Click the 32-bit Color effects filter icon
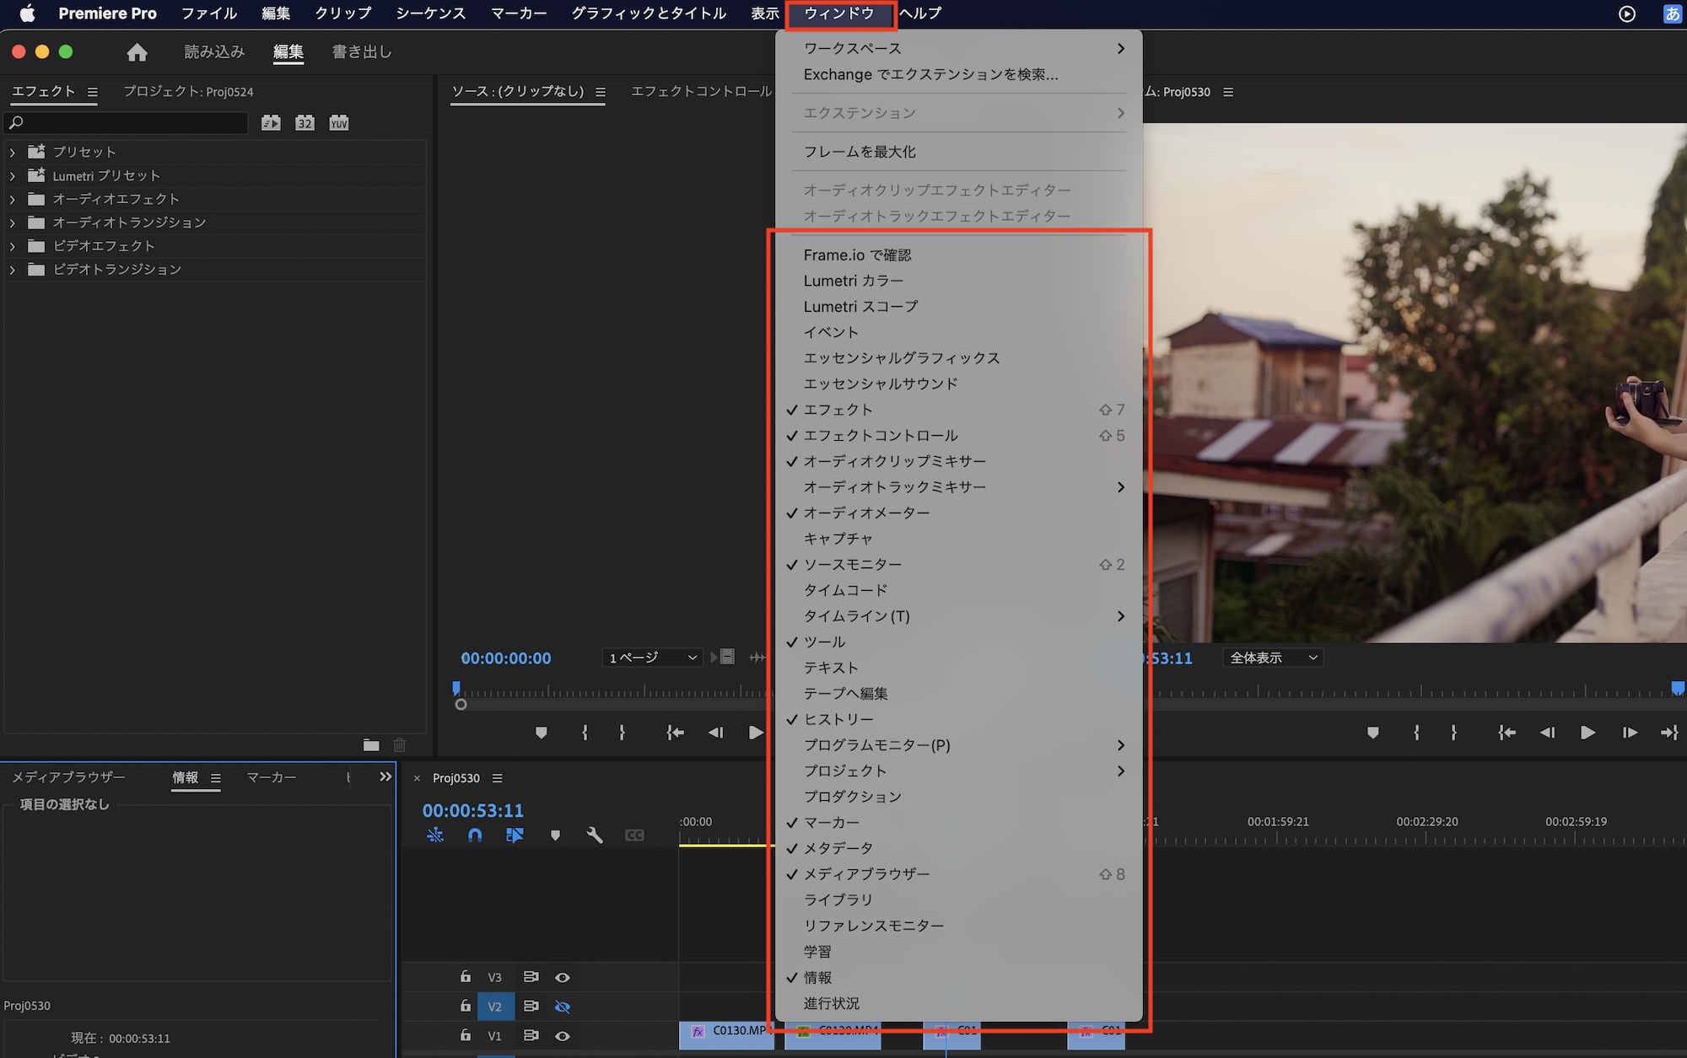This screenshot has height=1058, width=1687. coord(305,123)
